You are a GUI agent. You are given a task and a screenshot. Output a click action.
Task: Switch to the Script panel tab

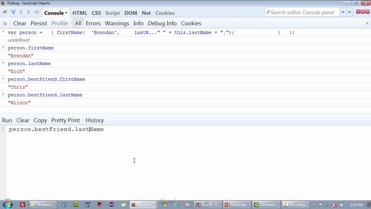pyautogui.click(x=112, y=13)
